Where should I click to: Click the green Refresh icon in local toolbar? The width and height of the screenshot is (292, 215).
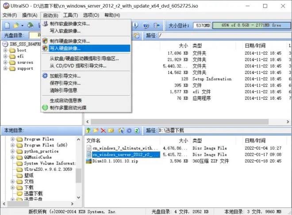137,130
